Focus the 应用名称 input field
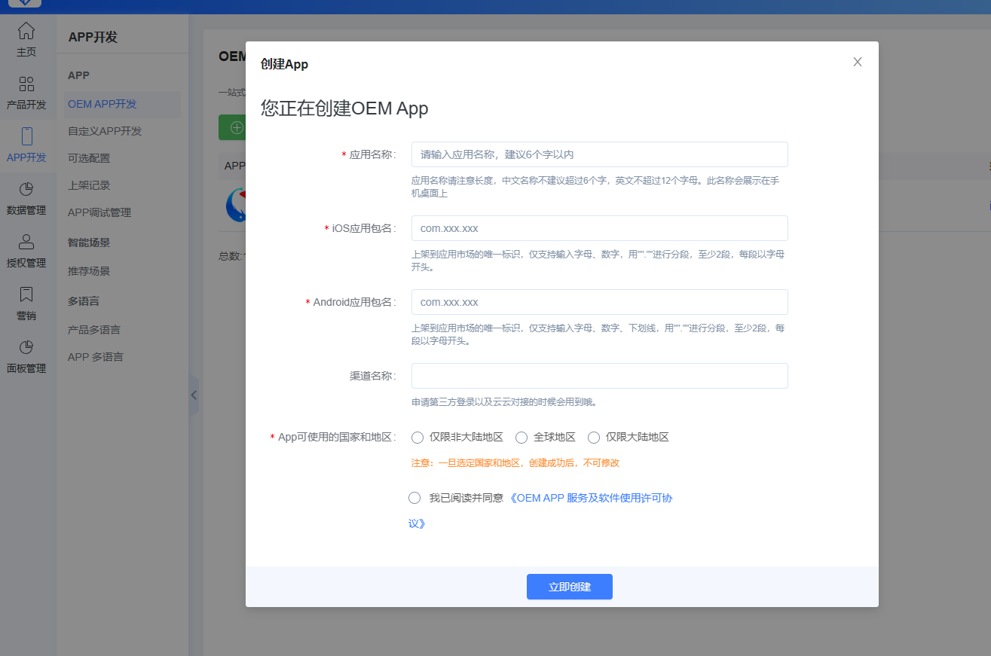The height and width of the screenshot is (656, 991). [x=600, y=154]
